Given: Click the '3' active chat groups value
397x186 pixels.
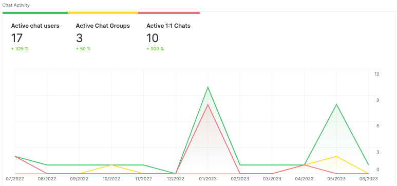Looking at the screenshot, I should 79,38.
